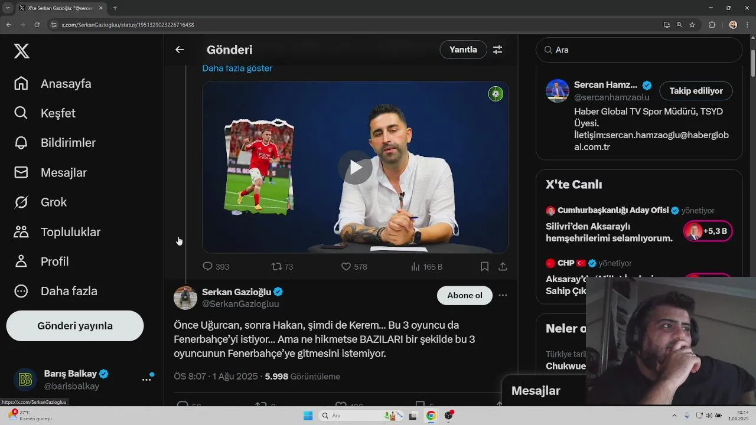
Task: Open reply sorting filter icon
Action: (x=498, y=50)
